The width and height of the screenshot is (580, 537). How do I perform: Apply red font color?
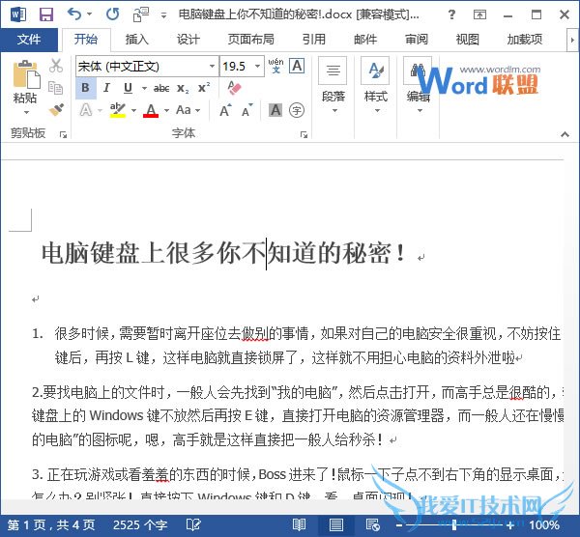151,110
